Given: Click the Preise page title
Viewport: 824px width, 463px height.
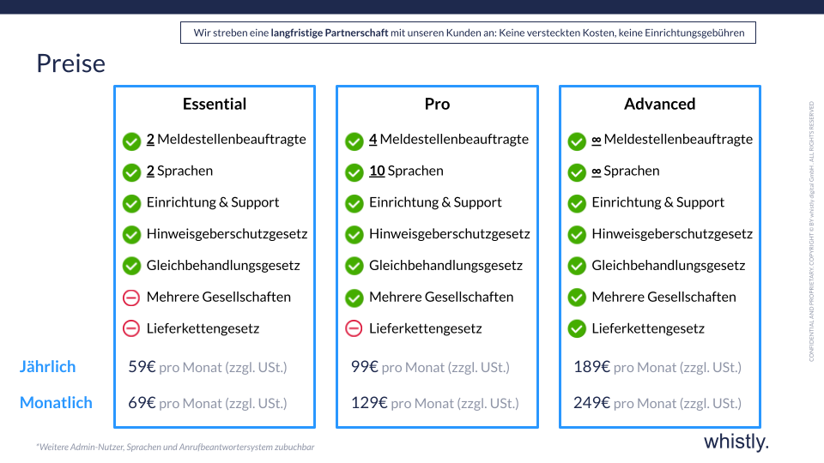Looking at the screenshot, I should click(x=70, y=63).
